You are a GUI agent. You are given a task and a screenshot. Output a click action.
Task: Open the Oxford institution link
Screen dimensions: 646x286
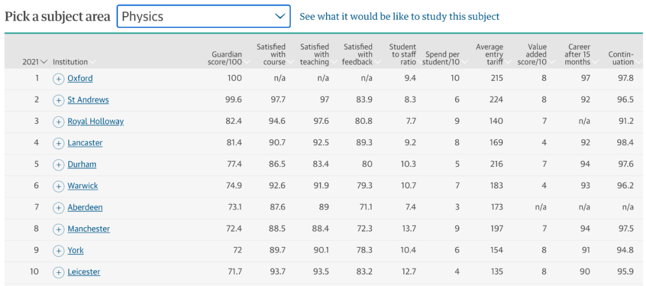coord(80,78)
